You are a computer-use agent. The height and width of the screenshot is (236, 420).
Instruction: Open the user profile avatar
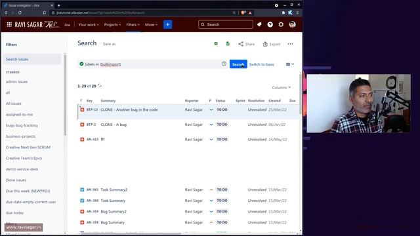[x=292, y=25]
